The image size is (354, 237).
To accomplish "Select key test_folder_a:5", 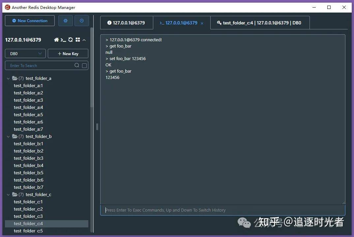I will 28,115.
